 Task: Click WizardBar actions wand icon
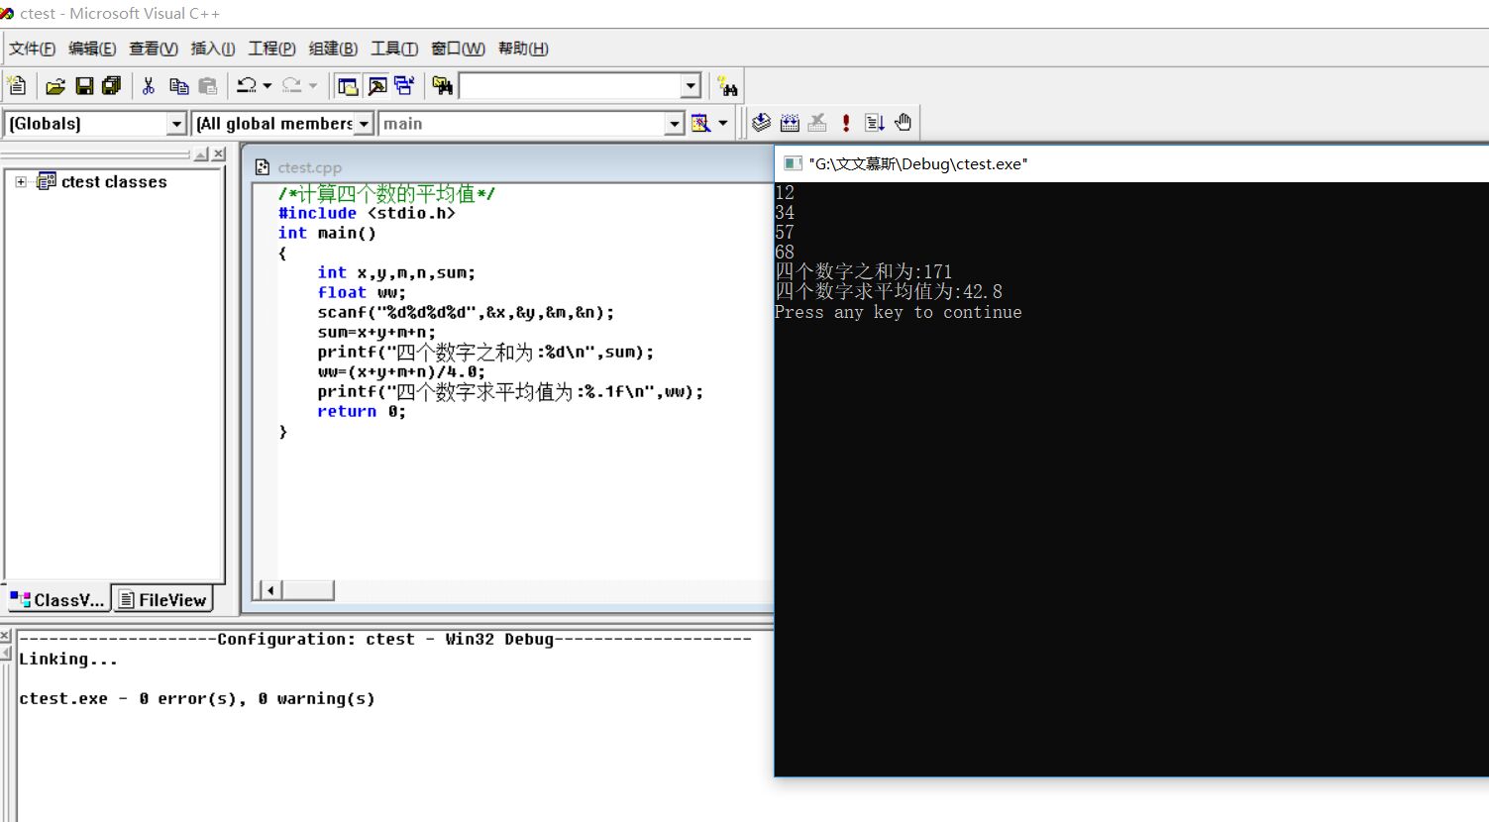701,123
